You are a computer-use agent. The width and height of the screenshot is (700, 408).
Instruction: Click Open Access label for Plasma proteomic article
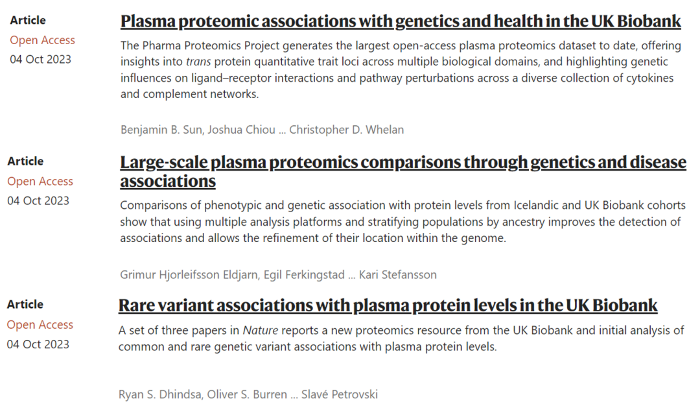(42, 40)
